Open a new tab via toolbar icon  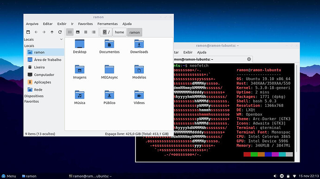click(x=28, y=32)
